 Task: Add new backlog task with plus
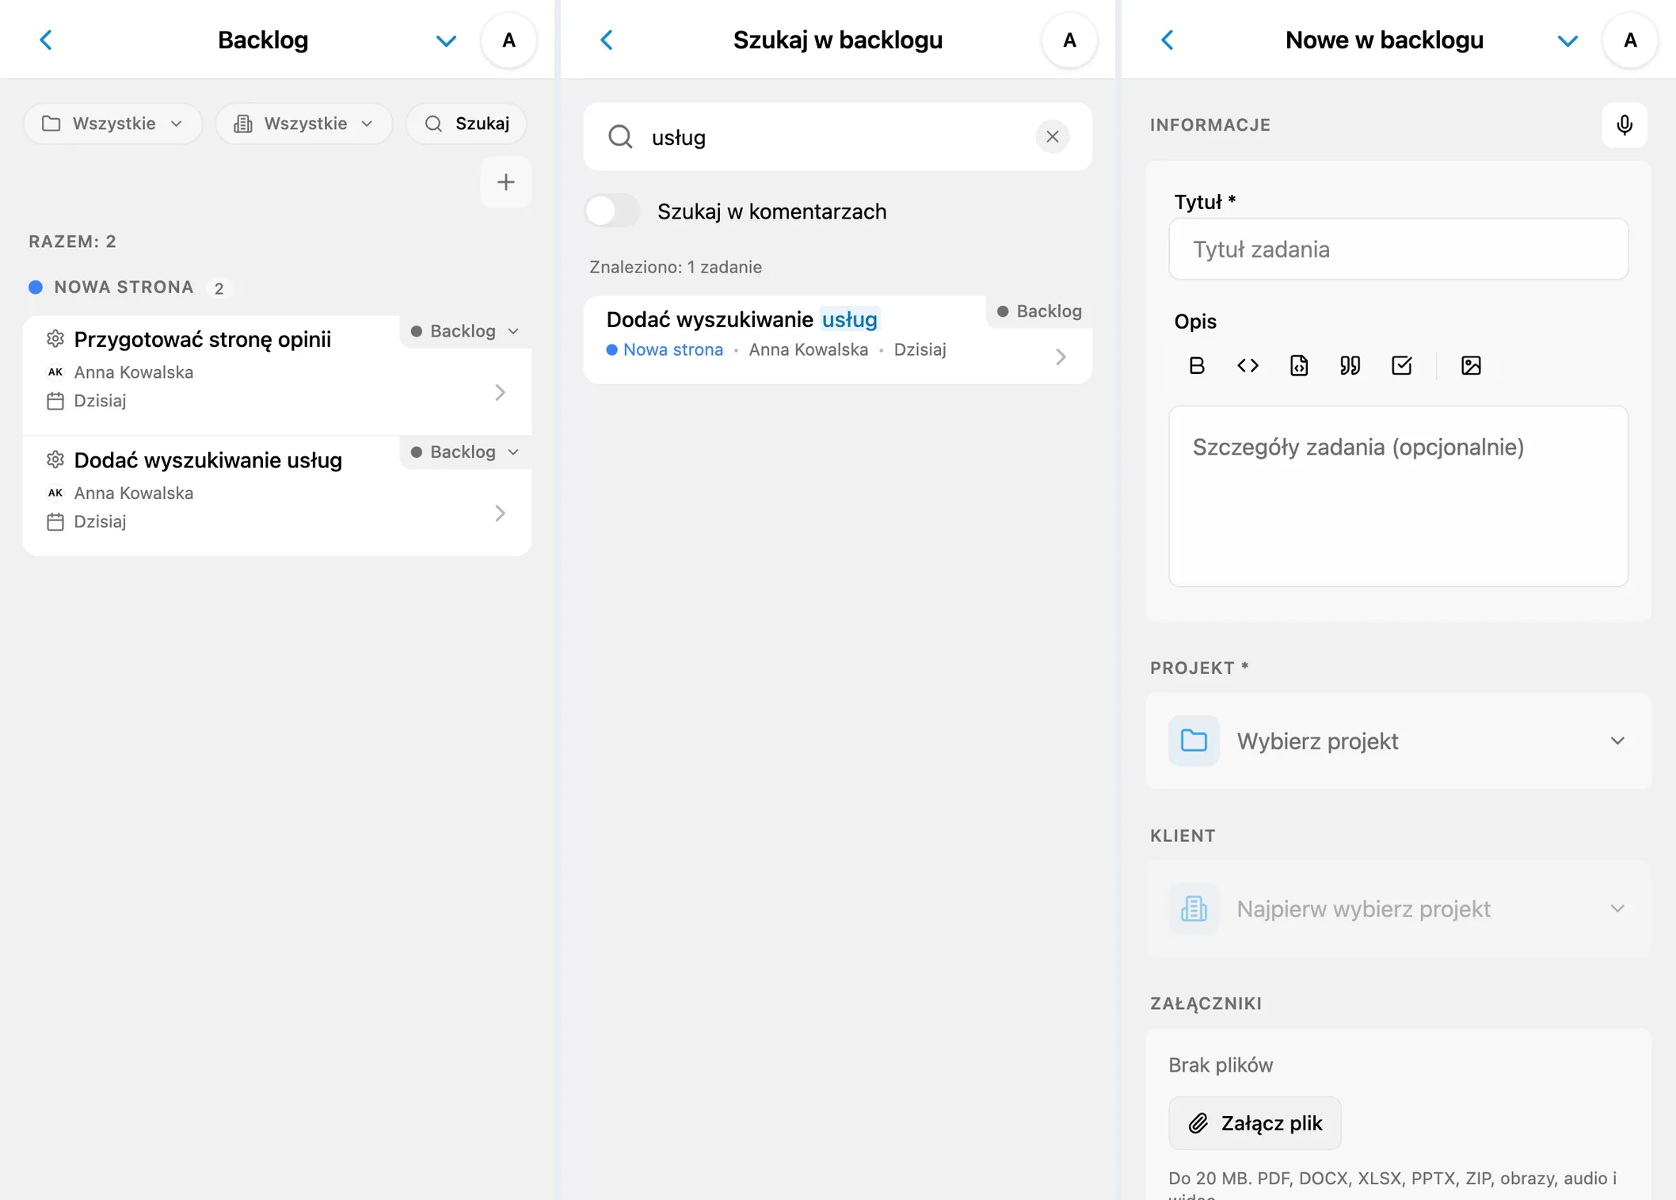(505, 182)
